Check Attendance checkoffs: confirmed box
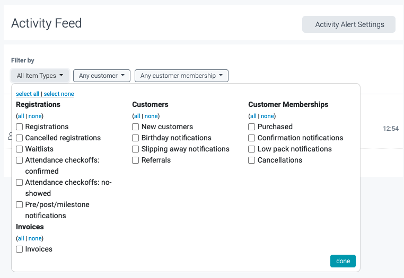The width and height of the screenshot is (404, 278). pos(20,160)
